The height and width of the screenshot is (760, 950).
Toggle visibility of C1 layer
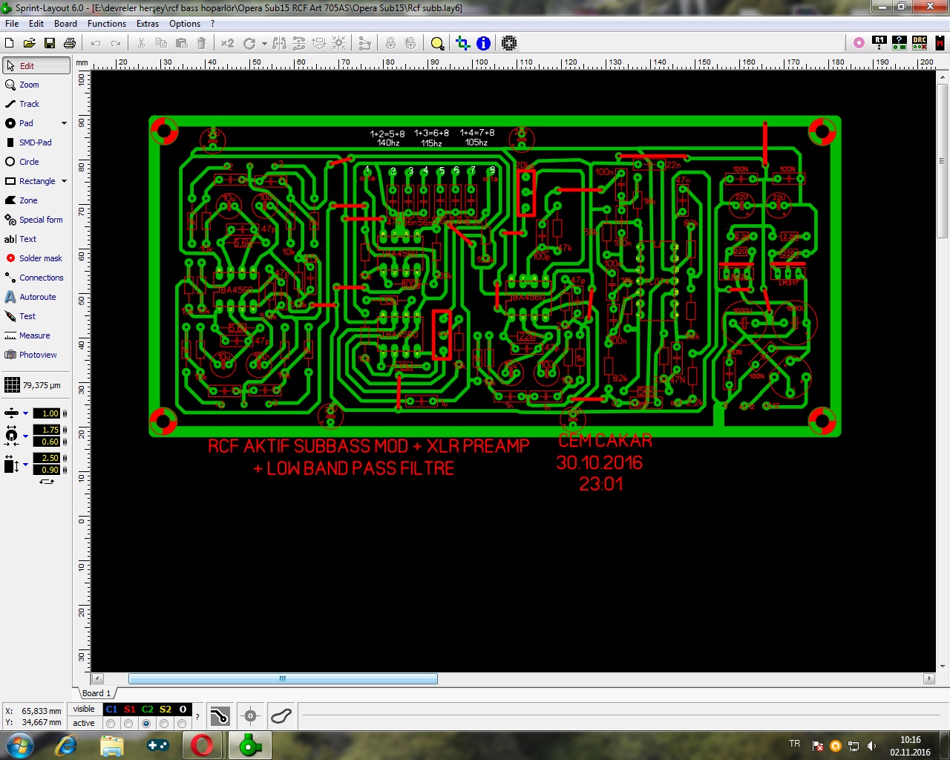pos(111,710)
